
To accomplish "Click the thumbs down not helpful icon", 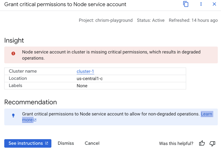I will (212, 143).
